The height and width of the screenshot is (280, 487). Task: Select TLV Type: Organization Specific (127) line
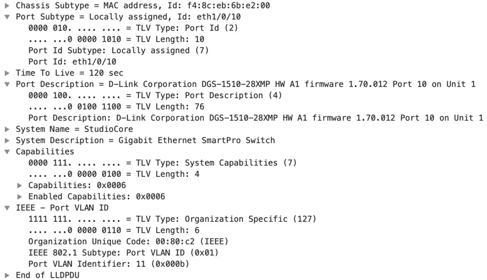point(172,219)
